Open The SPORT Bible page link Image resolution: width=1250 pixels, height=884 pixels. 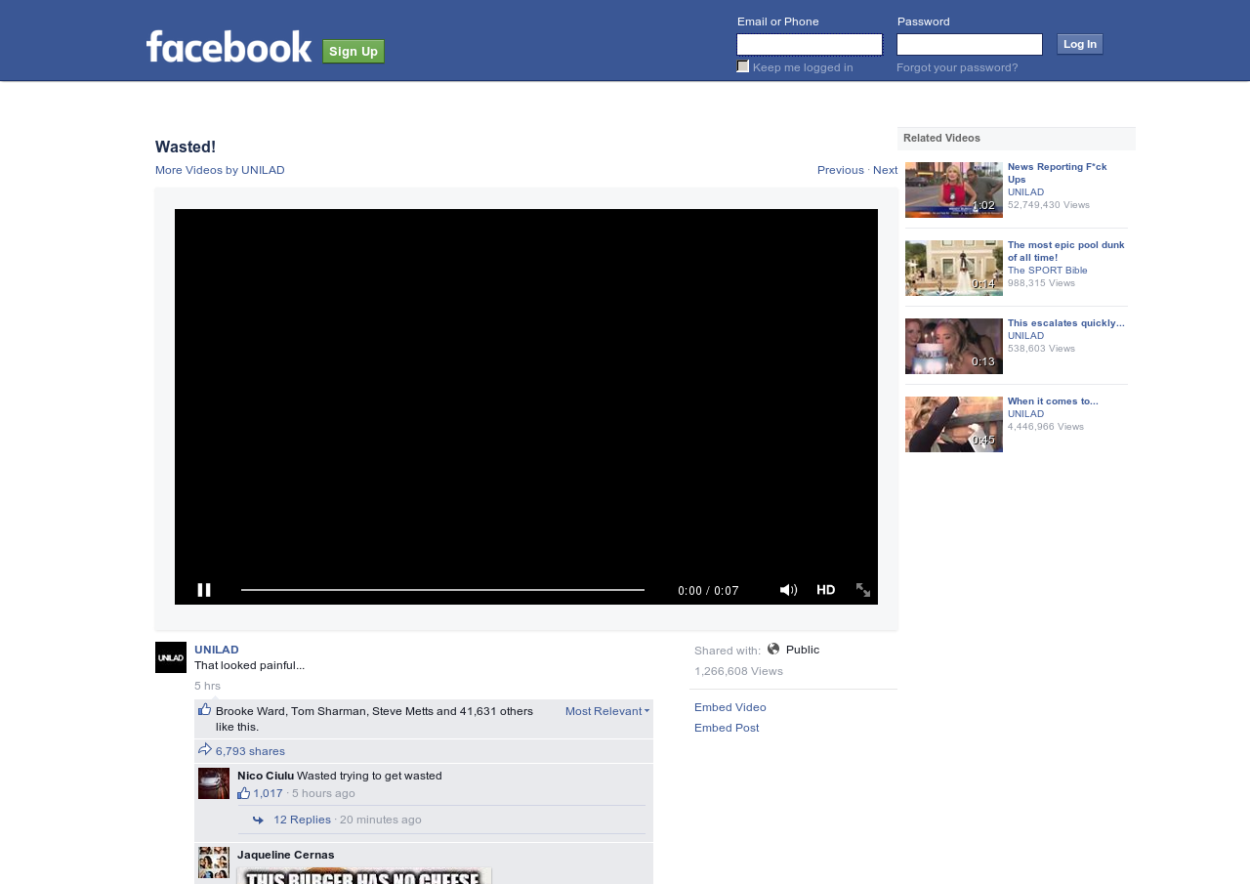[x=1048, y=271]
